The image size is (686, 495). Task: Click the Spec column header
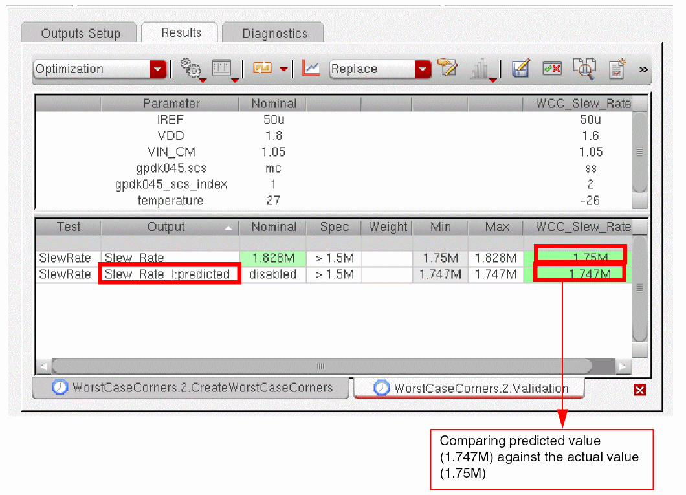tap(334, 227)
